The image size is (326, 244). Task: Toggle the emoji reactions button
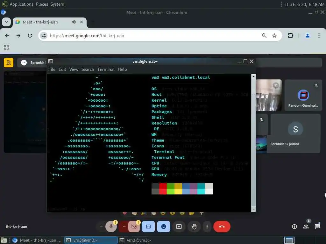coord(164,226)
